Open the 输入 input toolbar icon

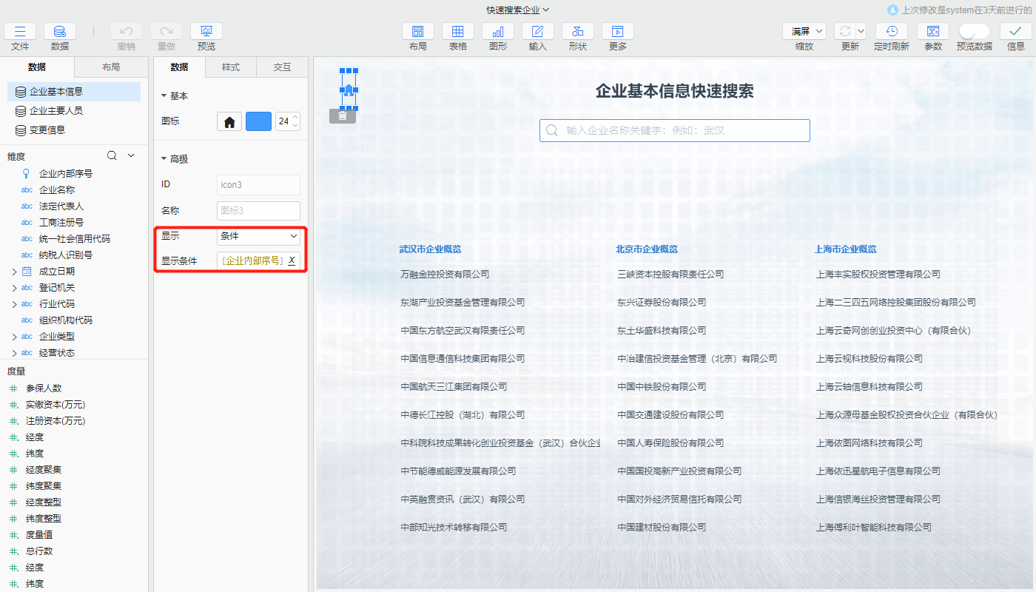538,31
